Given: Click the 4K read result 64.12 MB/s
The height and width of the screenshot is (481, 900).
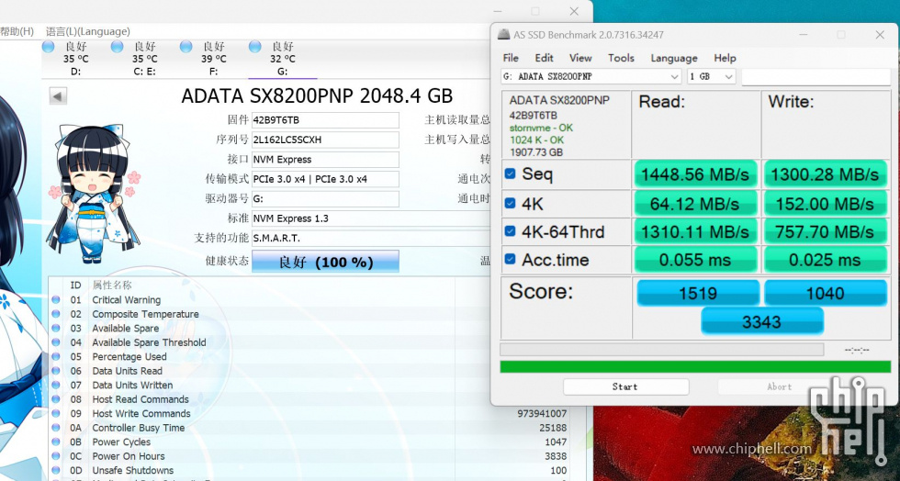Looking at the screenshot, I should coord(696,203).
